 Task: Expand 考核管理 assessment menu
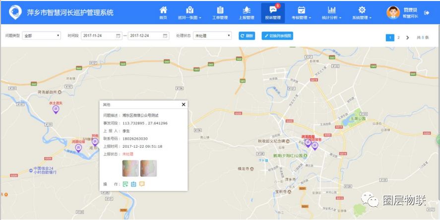tap(302, 13)
